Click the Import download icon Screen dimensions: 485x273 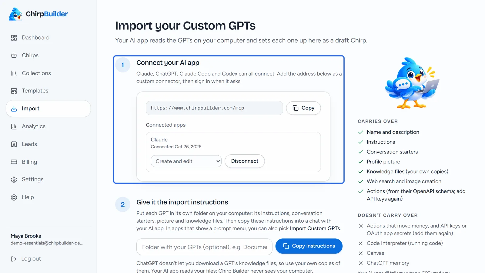point(14,109)
